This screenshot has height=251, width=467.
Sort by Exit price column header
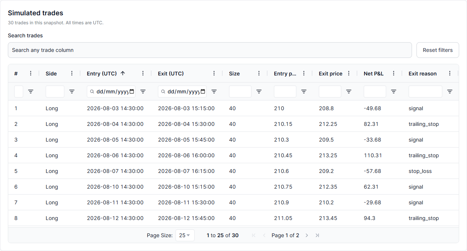point(330,74)
